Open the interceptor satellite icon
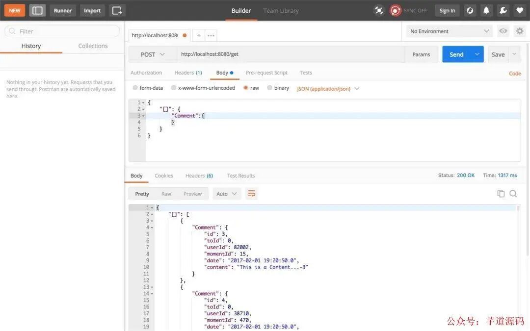This screenshot has height=331, width=530. click(x=379, y=10)
